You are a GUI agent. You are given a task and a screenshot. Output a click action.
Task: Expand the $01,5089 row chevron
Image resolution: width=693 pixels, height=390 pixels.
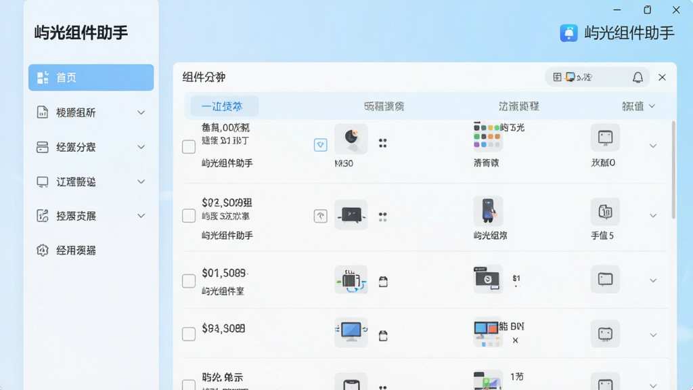[x=653, y=280]
